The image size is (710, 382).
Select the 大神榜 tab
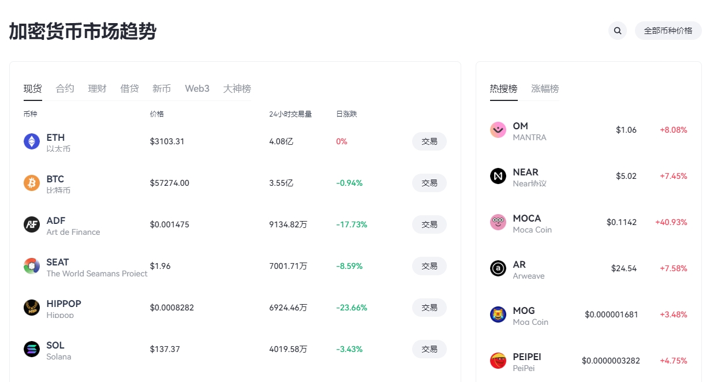[237, 88]
